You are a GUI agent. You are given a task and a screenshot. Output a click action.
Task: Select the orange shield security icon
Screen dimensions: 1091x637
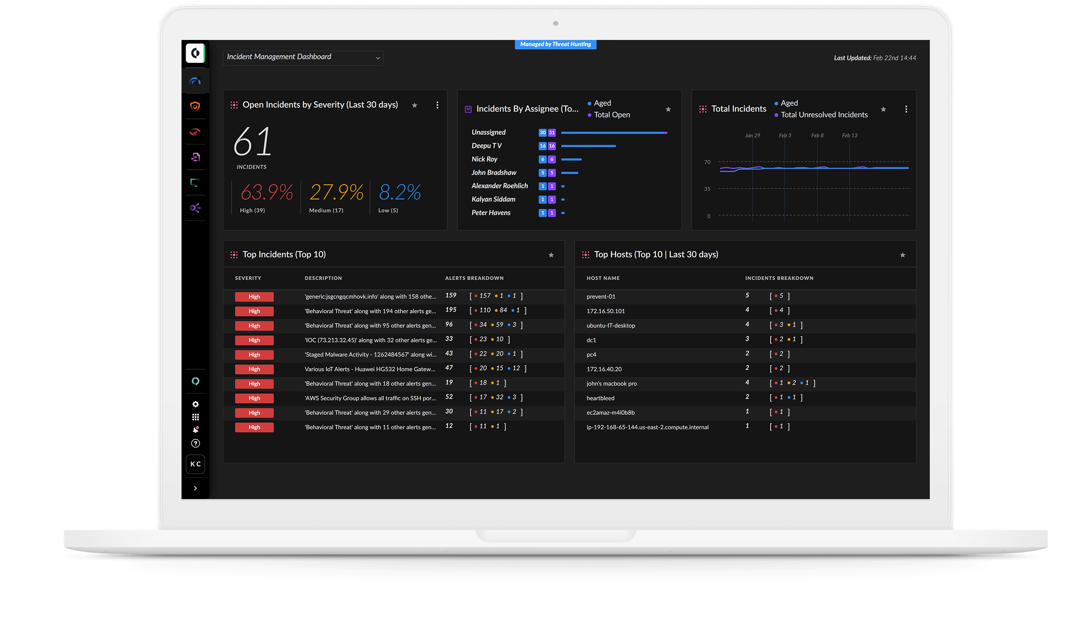click(x=195, y=106)
